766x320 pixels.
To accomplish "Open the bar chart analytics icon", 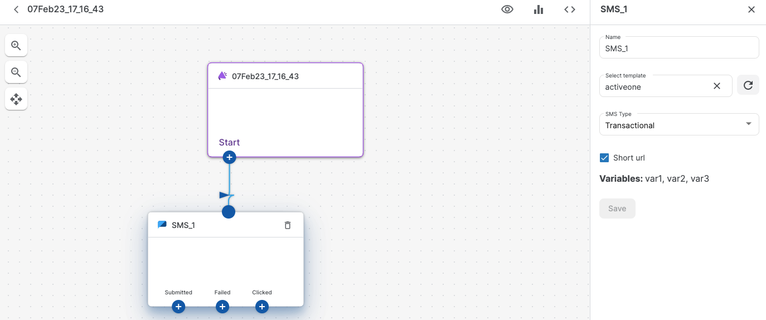I will point(539,9).
